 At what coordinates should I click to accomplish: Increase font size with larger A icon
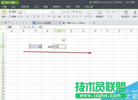coord(64,12)
